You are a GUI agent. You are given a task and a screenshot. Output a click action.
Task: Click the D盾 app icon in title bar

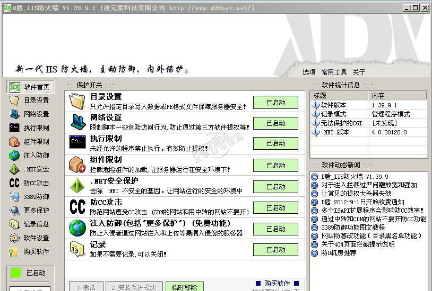7,8
